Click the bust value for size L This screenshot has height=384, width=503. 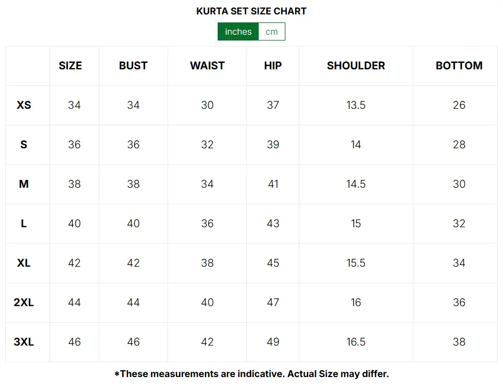tap(133, 223)
